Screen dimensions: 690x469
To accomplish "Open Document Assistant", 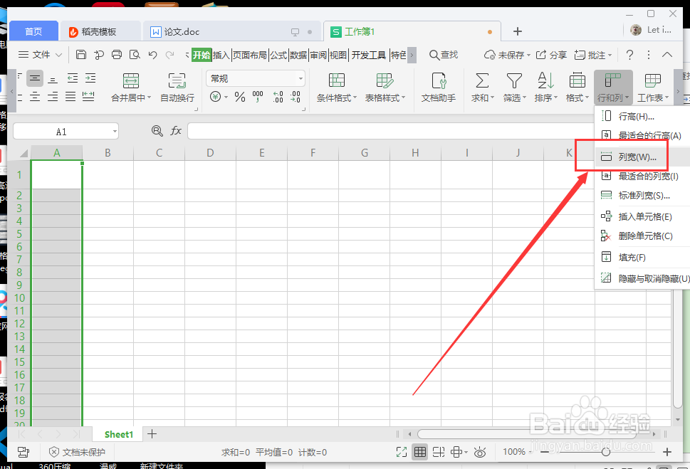I will (x=439, y=87).
